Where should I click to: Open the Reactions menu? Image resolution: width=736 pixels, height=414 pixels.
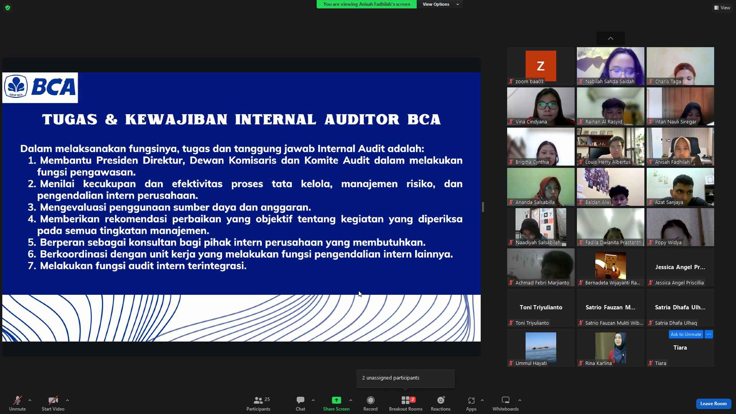[x=440, y=403]
